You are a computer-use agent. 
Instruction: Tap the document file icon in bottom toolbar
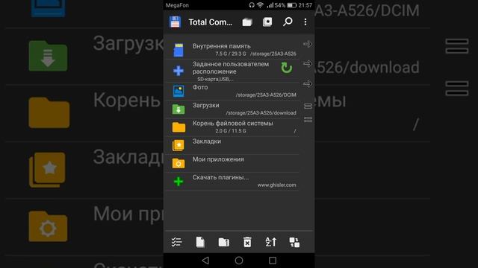(x=200, y=242)
